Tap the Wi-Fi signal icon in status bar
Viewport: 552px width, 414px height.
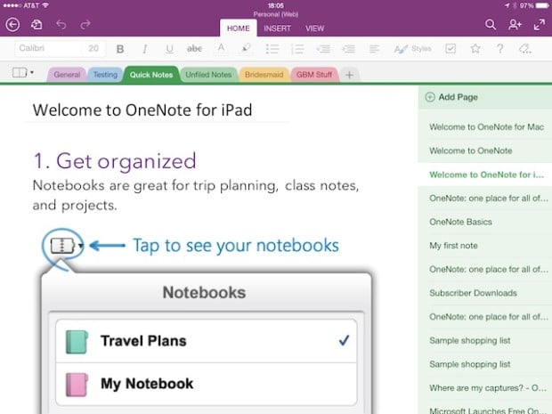click(45, 5)
